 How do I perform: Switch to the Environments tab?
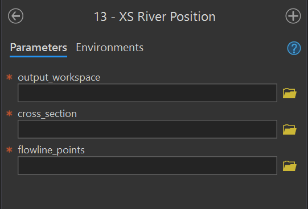pyautogui.click(x=110, y=48)
